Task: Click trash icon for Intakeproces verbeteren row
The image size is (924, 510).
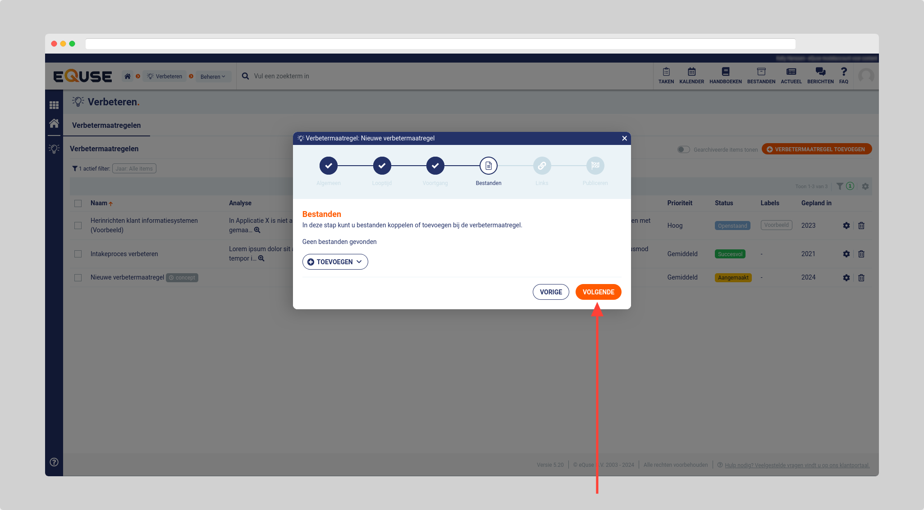Action: (x=861, y=254)
